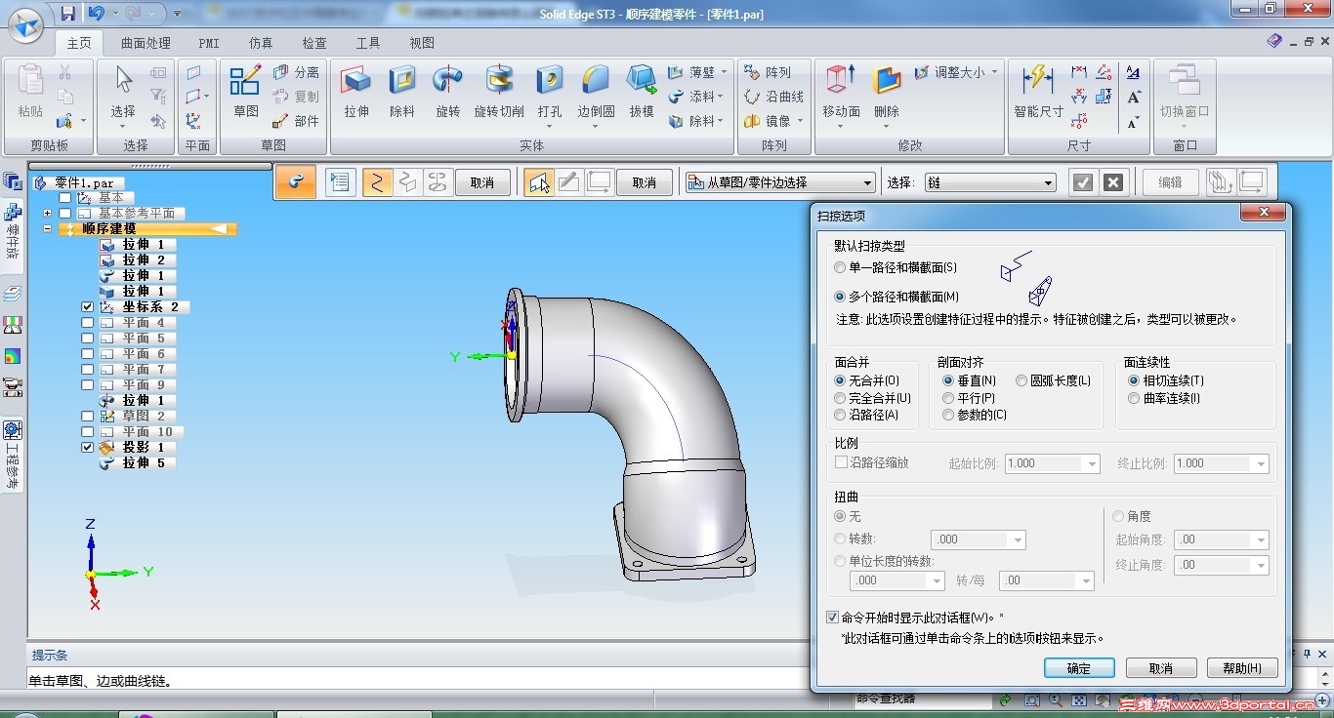This screenshot has width=1334, height=718.
Task: Click 取消 in the sweep options dialog
Action: click(x=1161, y=668)
